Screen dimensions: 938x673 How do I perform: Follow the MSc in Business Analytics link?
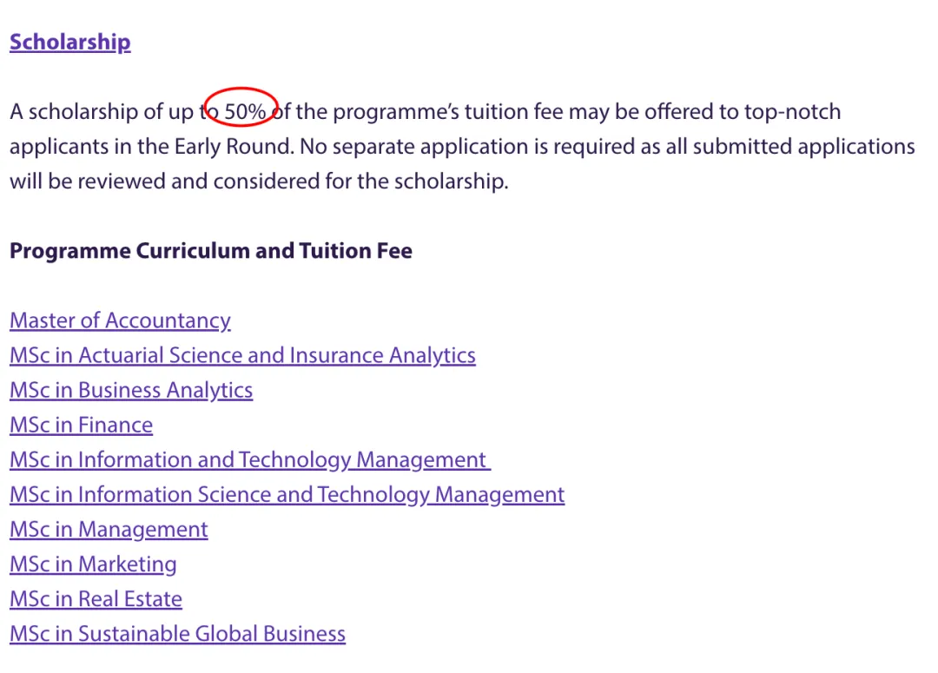point(131,390)
